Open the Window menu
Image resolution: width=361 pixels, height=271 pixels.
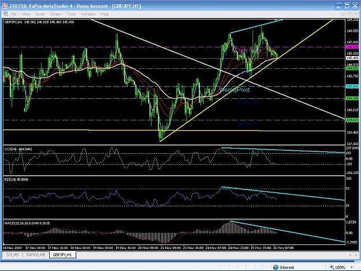click(x=88, y=14)
